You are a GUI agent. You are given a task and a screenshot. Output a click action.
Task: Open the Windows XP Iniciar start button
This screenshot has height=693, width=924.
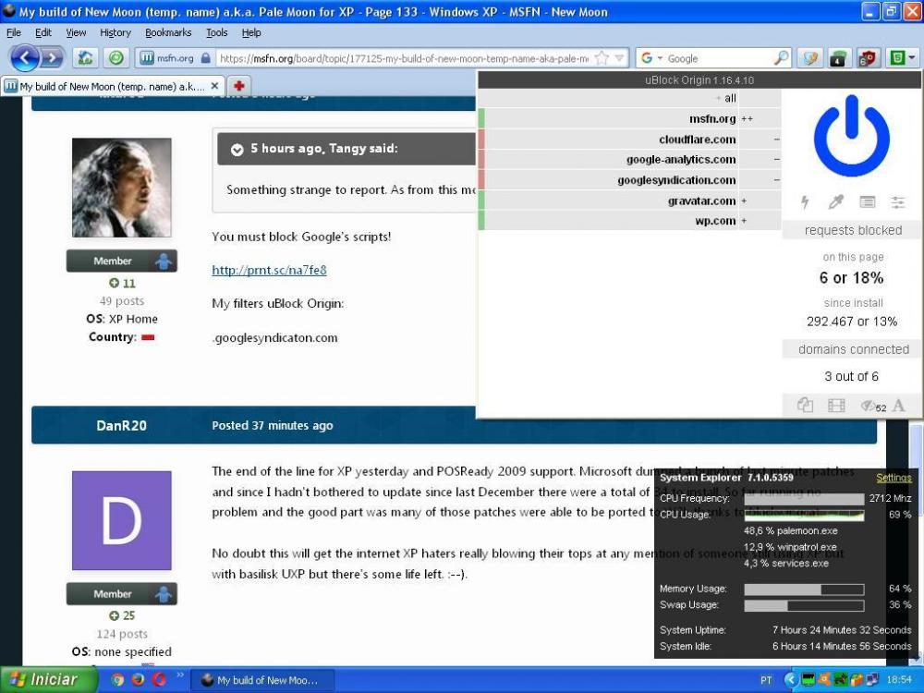[x=48, y=680]
